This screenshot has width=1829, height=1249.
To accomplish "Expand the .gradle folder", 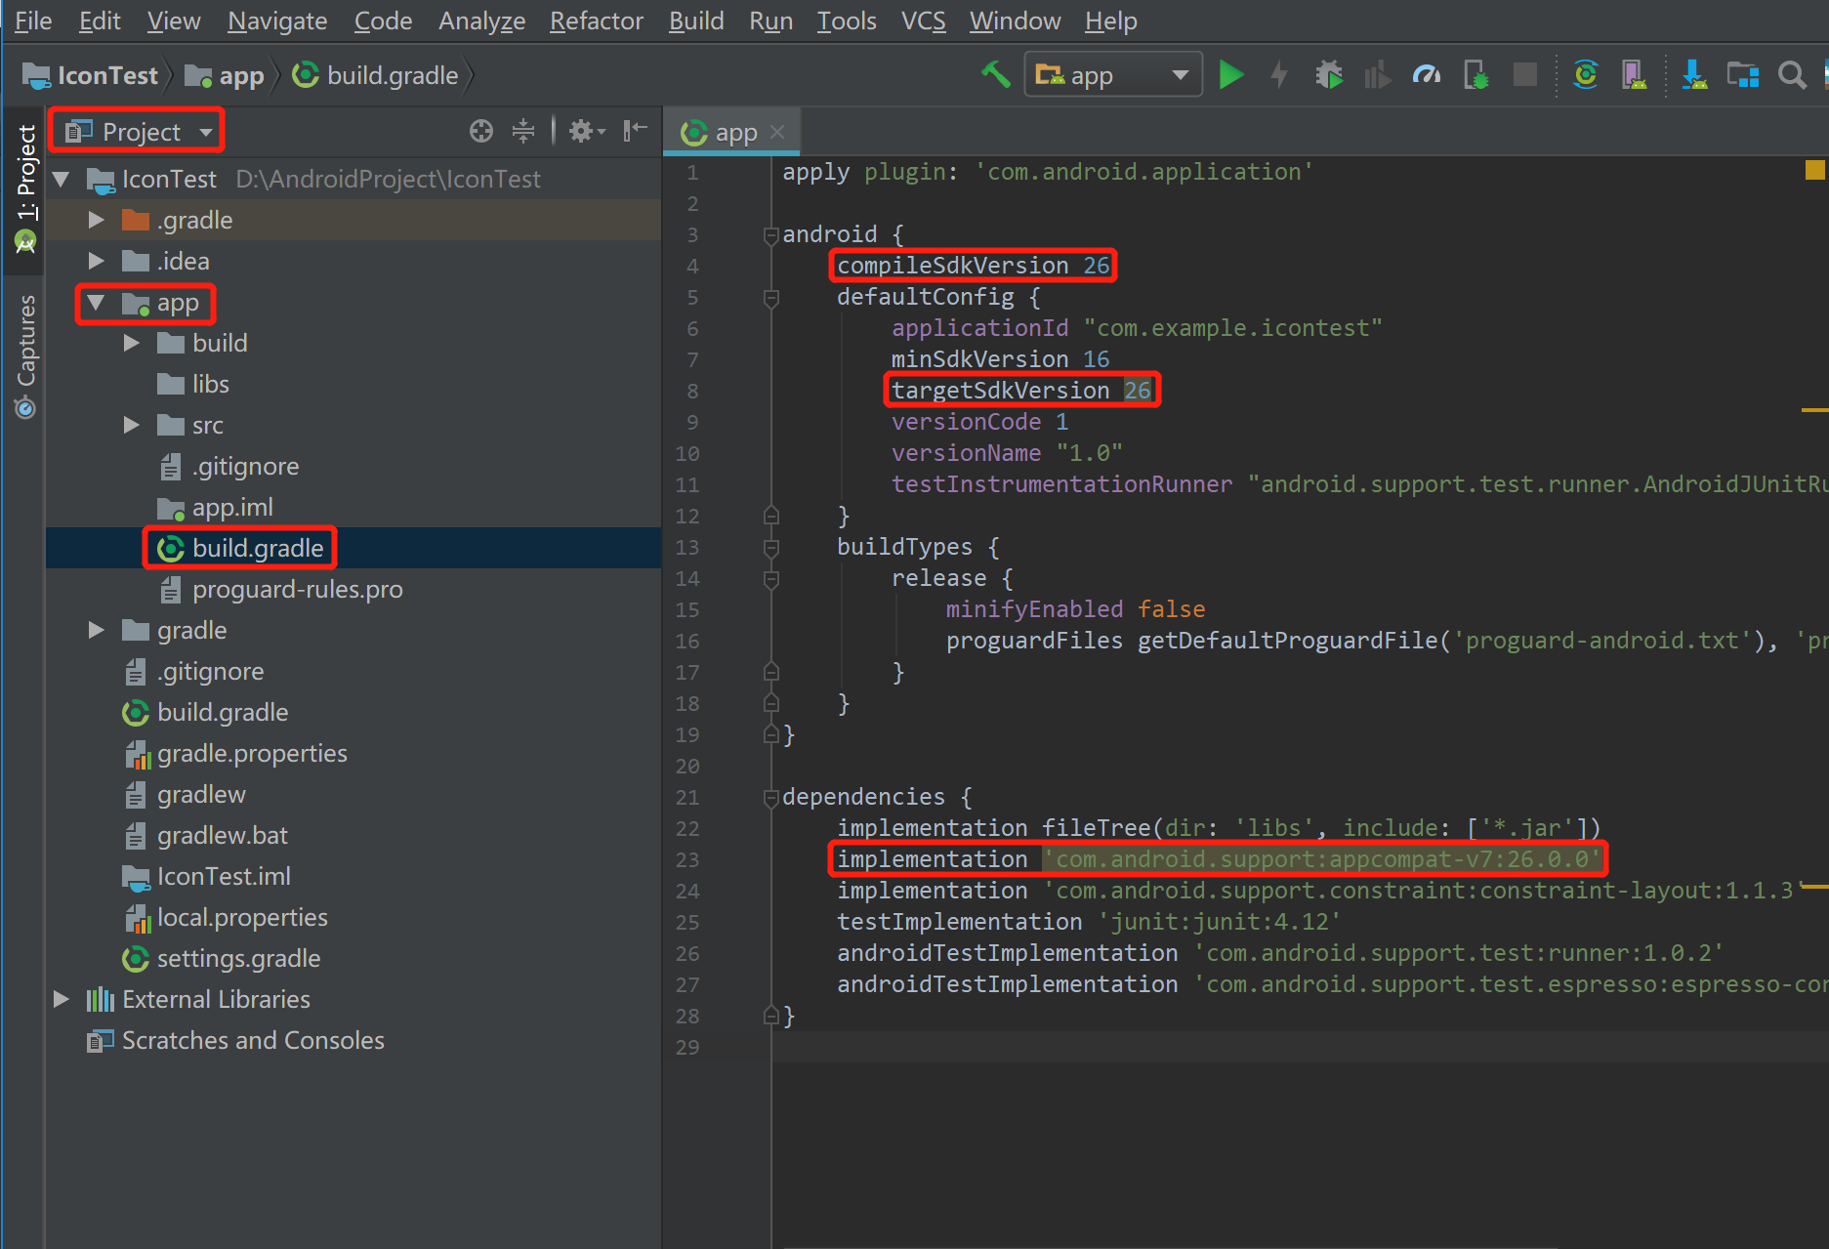I will click(96, 220).
